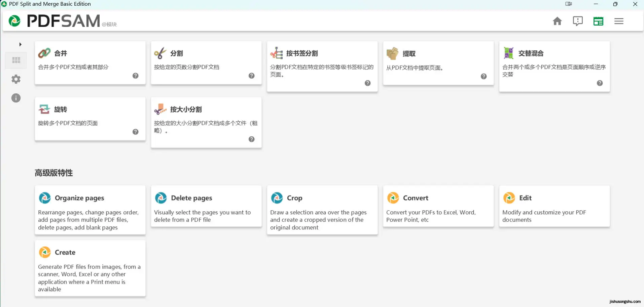The width and height of the screenshot is (644, 307).
Task: Click the Convert feature icon
Action: coord(393,198)
